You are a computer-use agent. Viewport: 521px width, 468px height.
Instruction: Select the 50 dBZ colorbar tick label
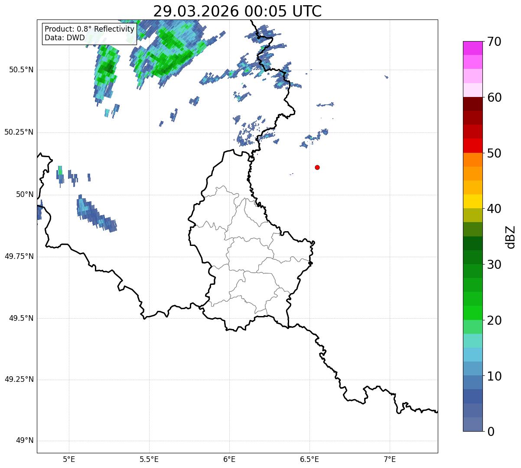tap(494, 153)
